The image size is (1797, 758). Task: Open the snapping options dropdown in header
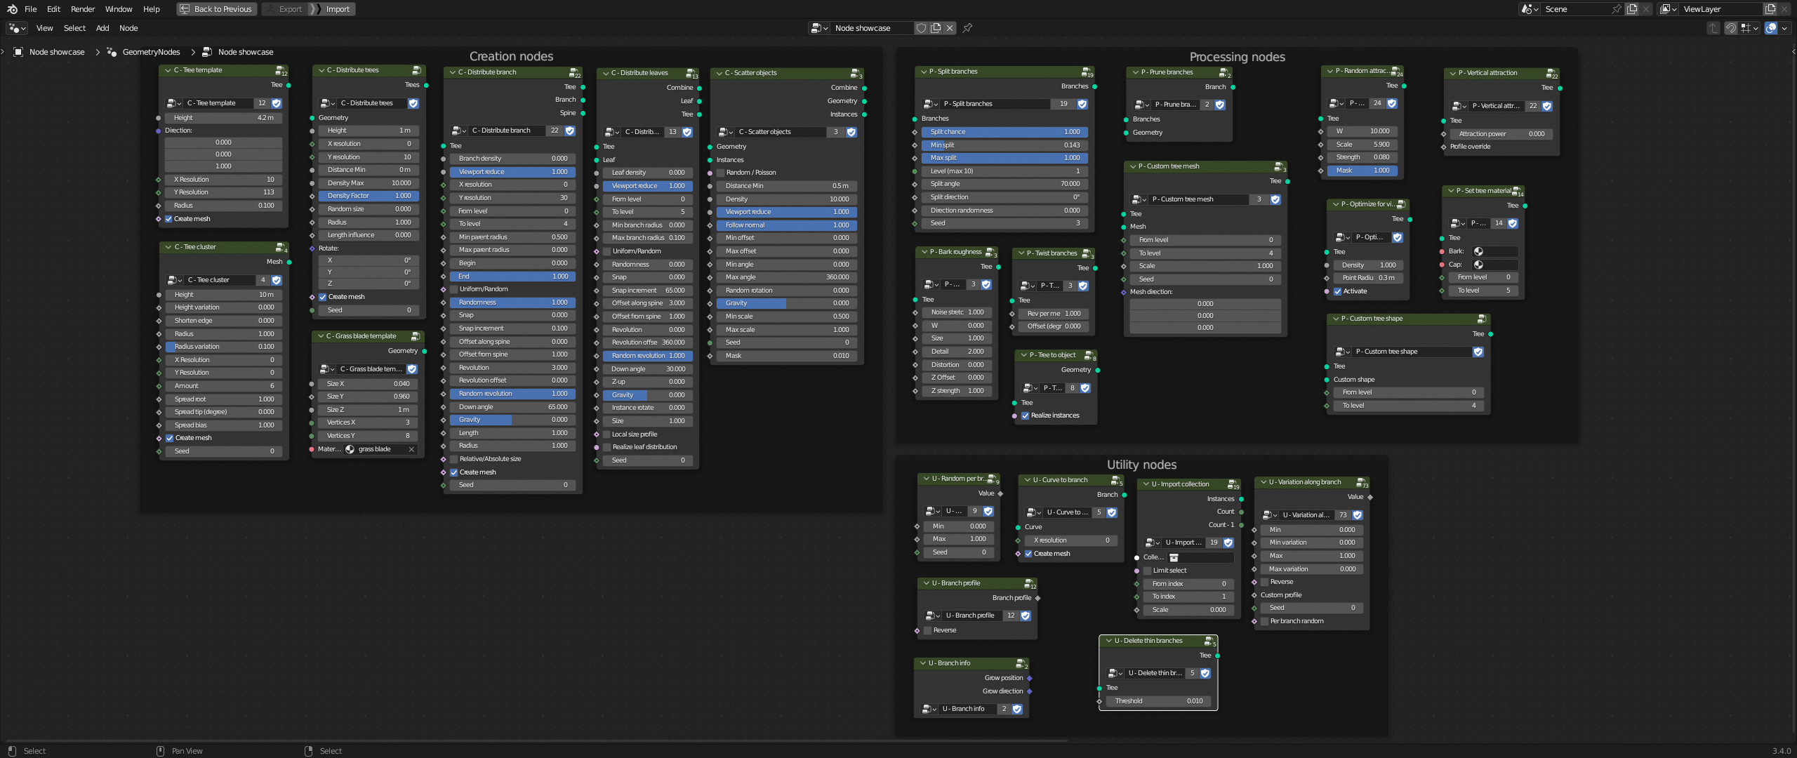1750,28
